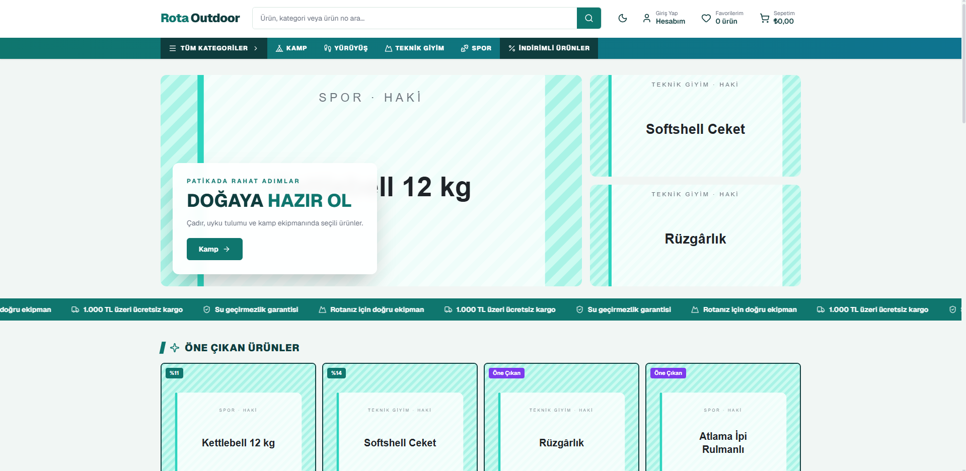Click the %14 discount badge

(336, 373)
